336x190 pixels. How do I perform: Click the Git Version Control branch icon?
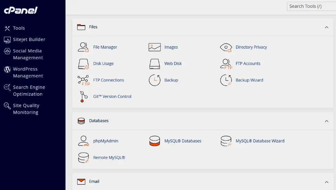click(x=83, y=97)
